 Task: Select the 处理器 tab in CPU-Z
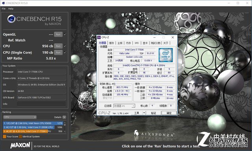tap(102, 43)
